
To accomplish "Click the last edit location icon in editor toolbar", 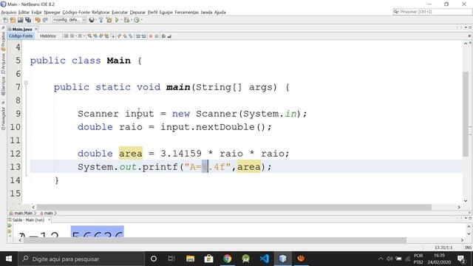I will click(x=66, y=36).
